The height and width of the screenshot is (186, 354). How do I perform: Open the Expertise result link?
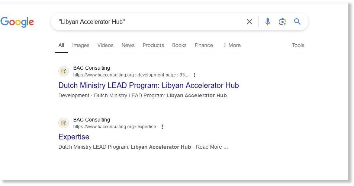[x=74, y=137]
